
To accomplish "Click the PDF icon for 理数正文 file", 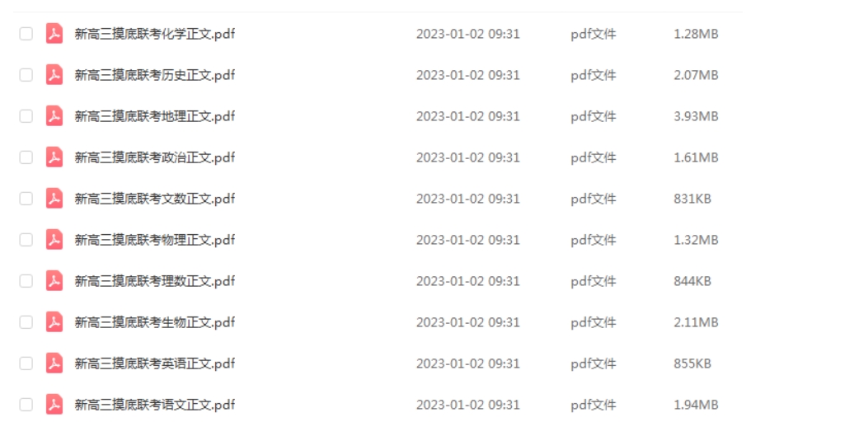I will pos(54,281).
